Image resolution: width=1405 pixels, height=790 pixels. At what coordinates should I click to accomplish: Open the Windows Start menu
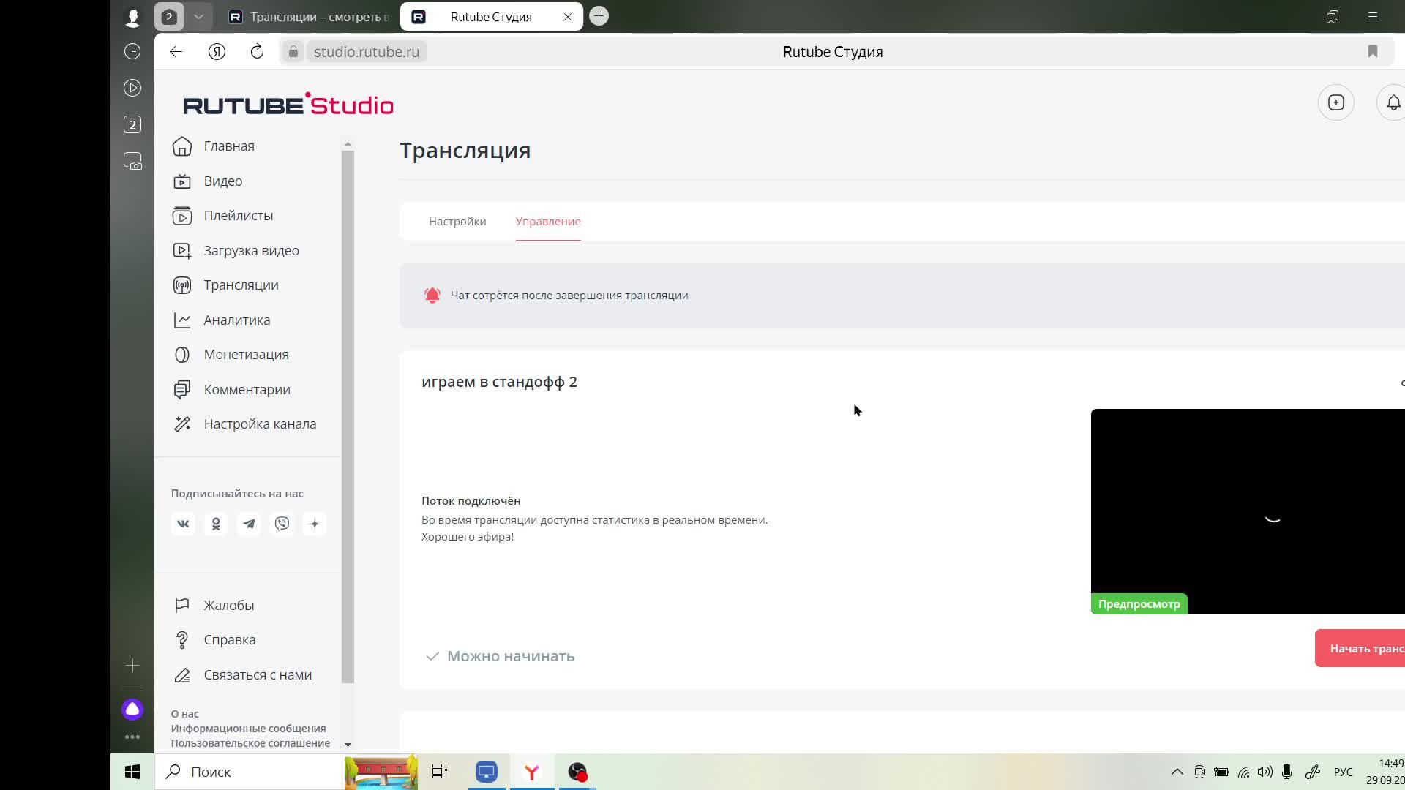132,772
